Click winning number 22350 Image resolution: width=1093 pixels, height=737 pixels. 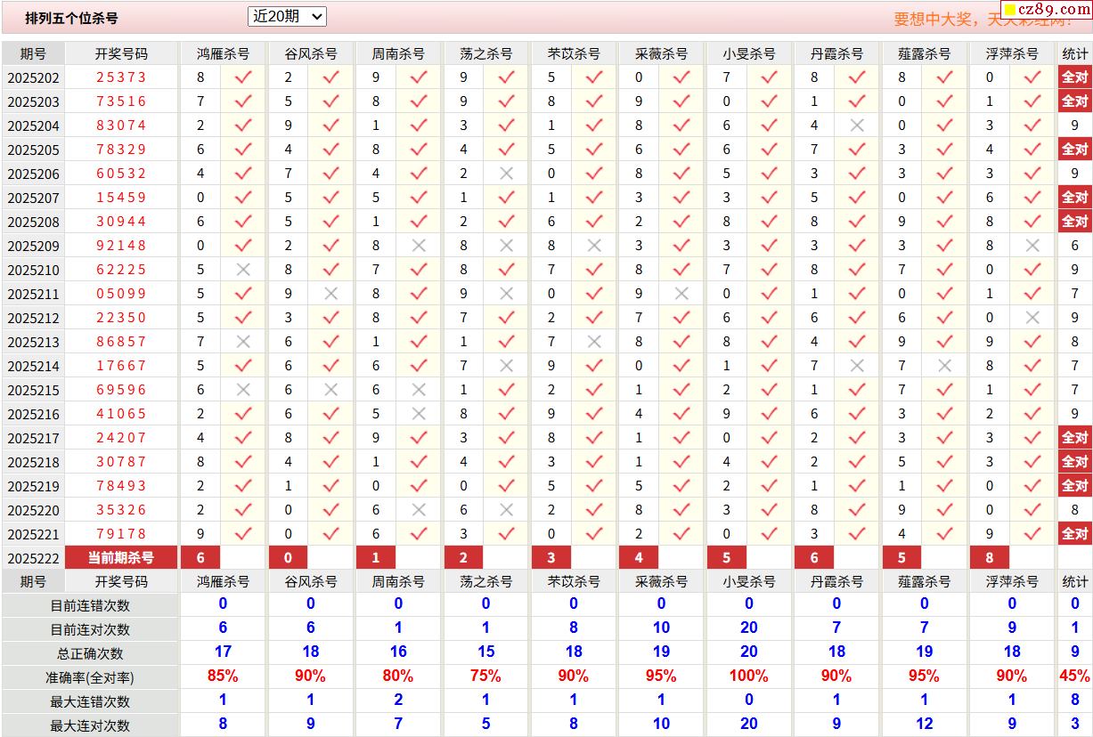121,318
